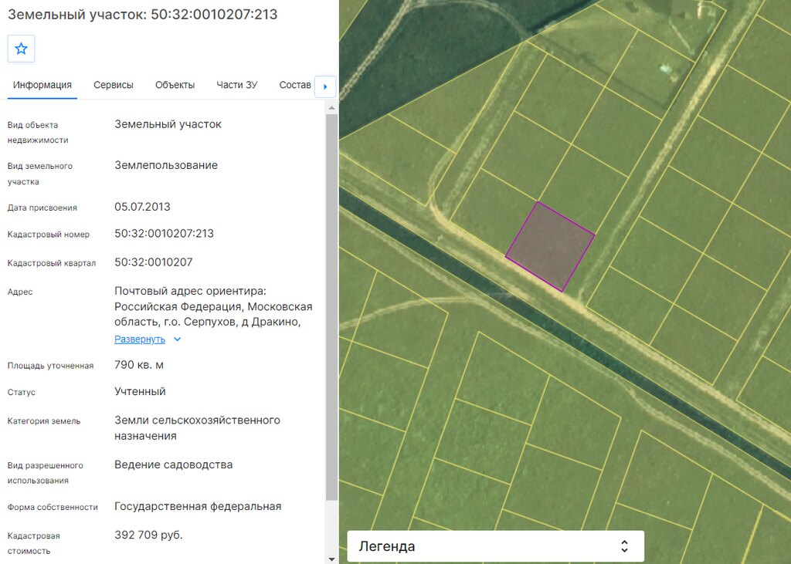Click the Развернуть link to expand the address
Image resolution: width=791 pixels, height=564 pixels.
click(140, 339)
